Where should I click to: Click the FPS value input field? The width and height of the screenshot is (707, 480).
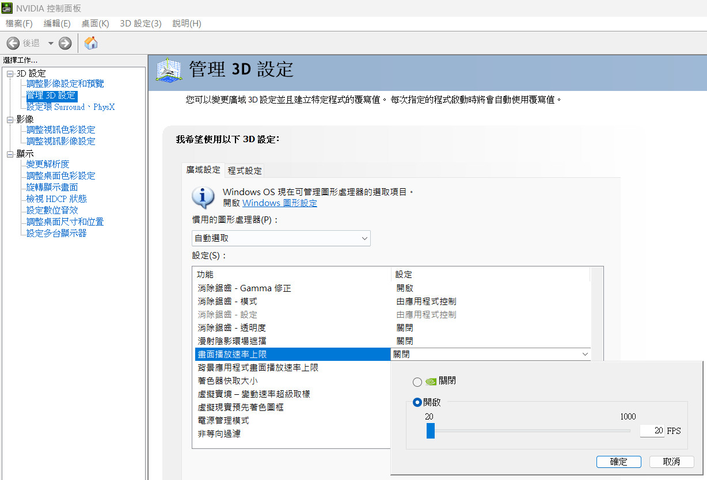[652, 431]
